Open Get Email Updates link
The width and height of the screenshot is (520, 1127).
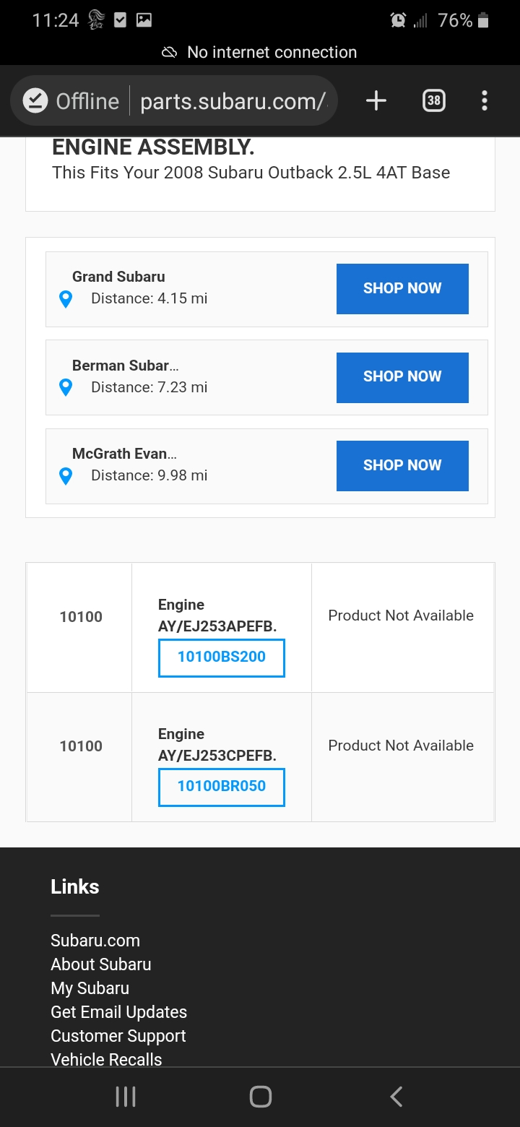pos(119,1012)
